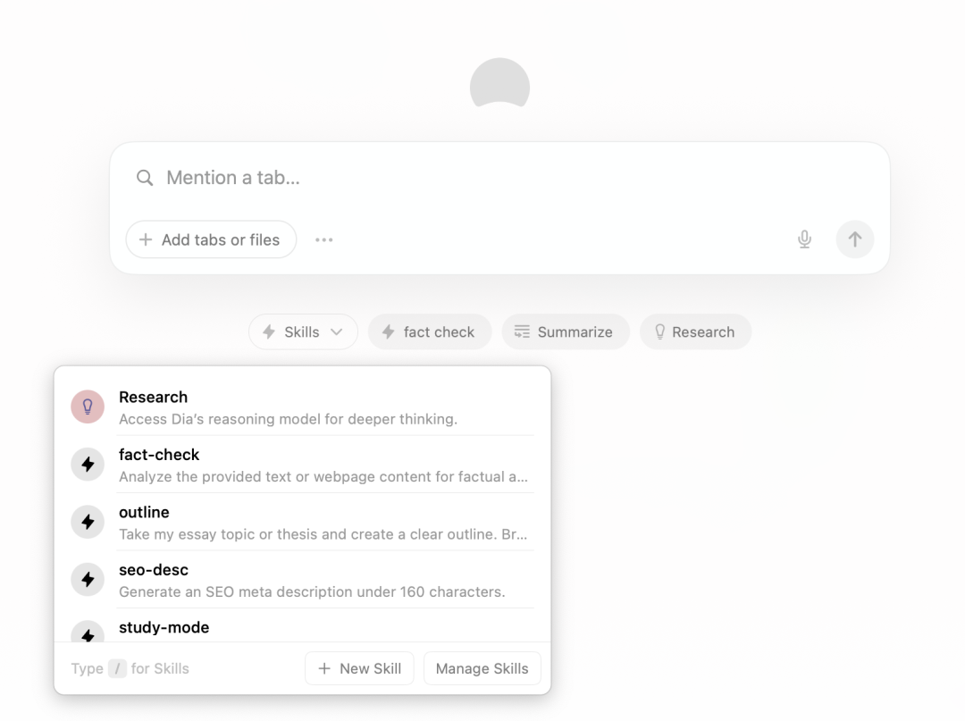Open the three-dot more options menu
This screenshot has height=721, width=965.
(x=323, y=240)
